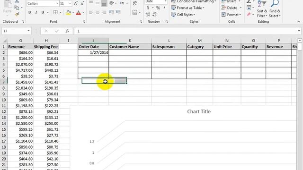Click Increase Font Size icon
The width and height of the screenshot is (303, 170).
coord(76,3)
